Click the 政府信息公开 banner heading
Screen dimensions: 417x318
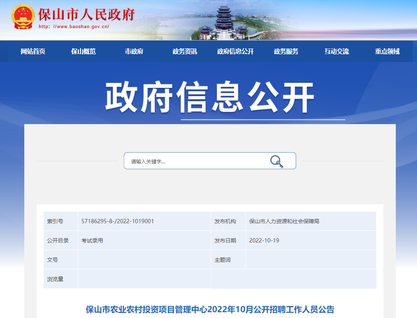point(210,97)
